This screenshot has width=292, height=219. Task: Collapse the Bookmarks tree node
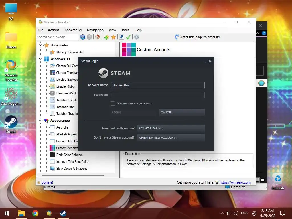click(40, 45)
